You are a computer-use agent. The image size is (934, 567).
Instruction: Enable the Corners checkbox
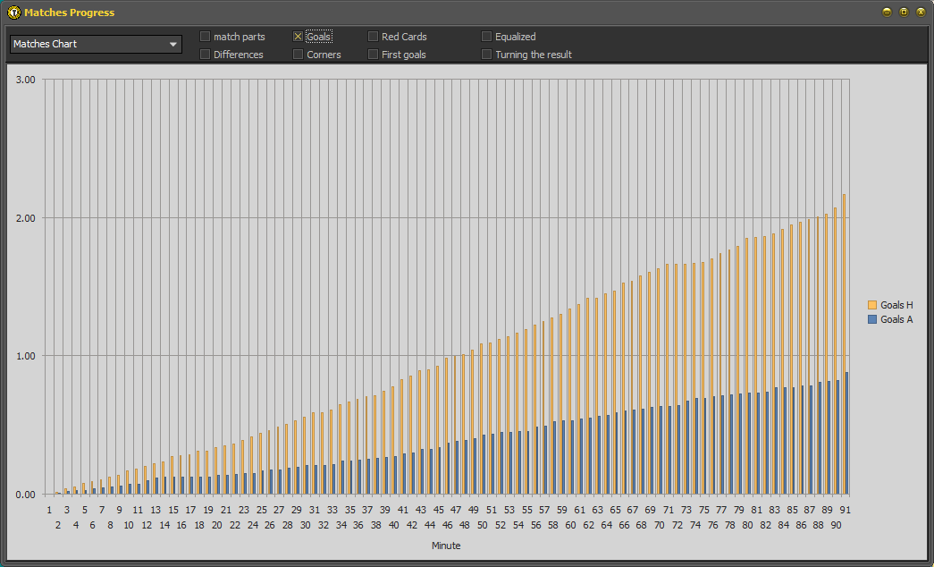point(299,55)
